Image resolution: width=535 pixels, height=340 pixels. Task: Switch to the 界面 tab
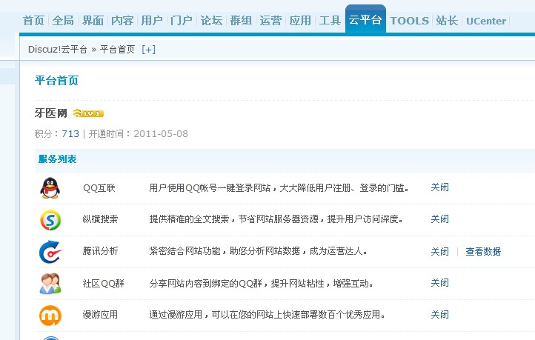click(93, 21)
